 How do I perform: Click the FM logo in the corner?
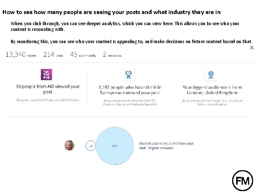pyautogui.click(x=243, y=181)
